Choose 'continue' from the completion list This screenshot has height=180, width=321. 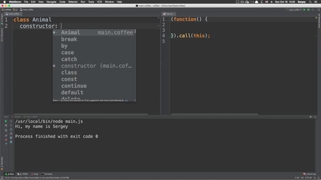(94, 86)
